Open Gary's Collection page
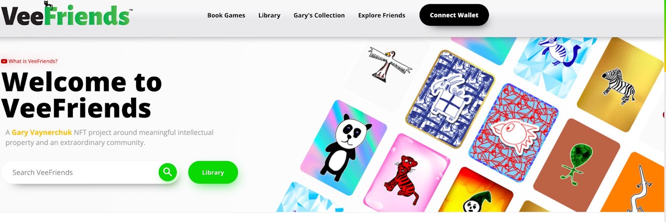Viewport: 666px width, 222px height. [x=319, y=15]
